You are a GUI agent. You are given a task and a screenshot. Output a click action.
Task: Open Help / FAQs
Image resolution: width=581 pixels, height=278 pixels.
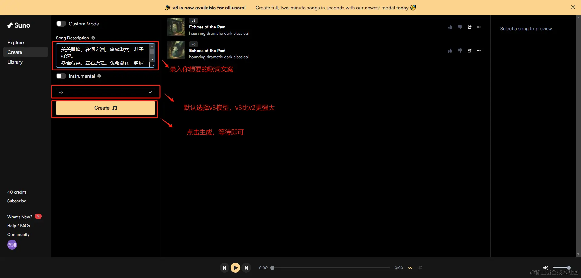click(x=19, y=226)
